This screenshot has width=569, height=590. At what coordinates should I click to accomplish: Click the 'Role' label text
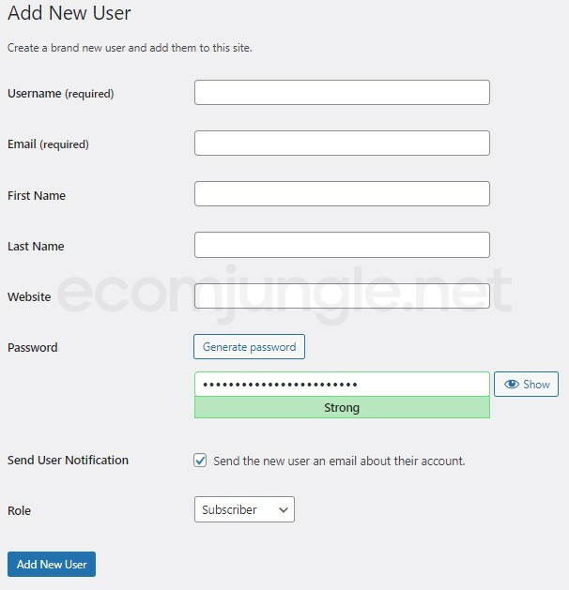pyautogui.click(x=19, y=511)
